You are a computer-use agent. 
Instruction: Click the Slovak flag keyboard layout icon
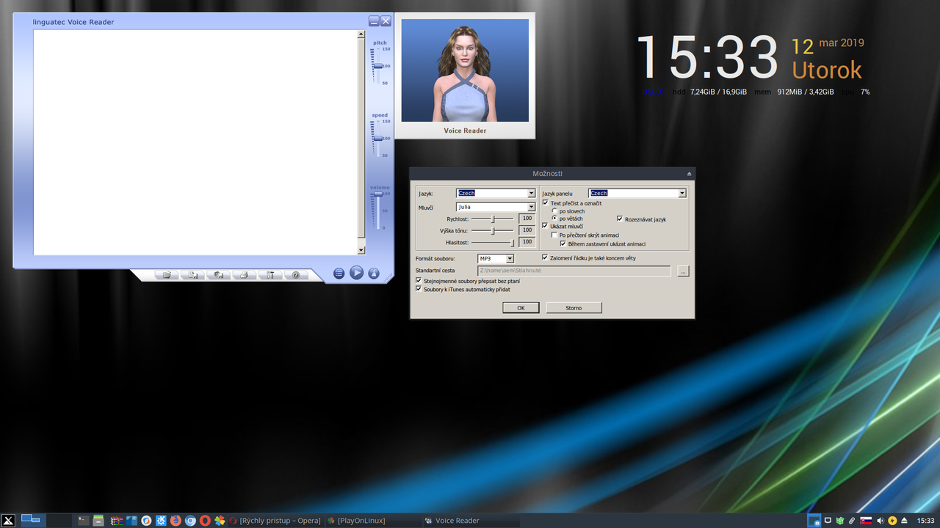pyautogui.click(x=866, y=521)
